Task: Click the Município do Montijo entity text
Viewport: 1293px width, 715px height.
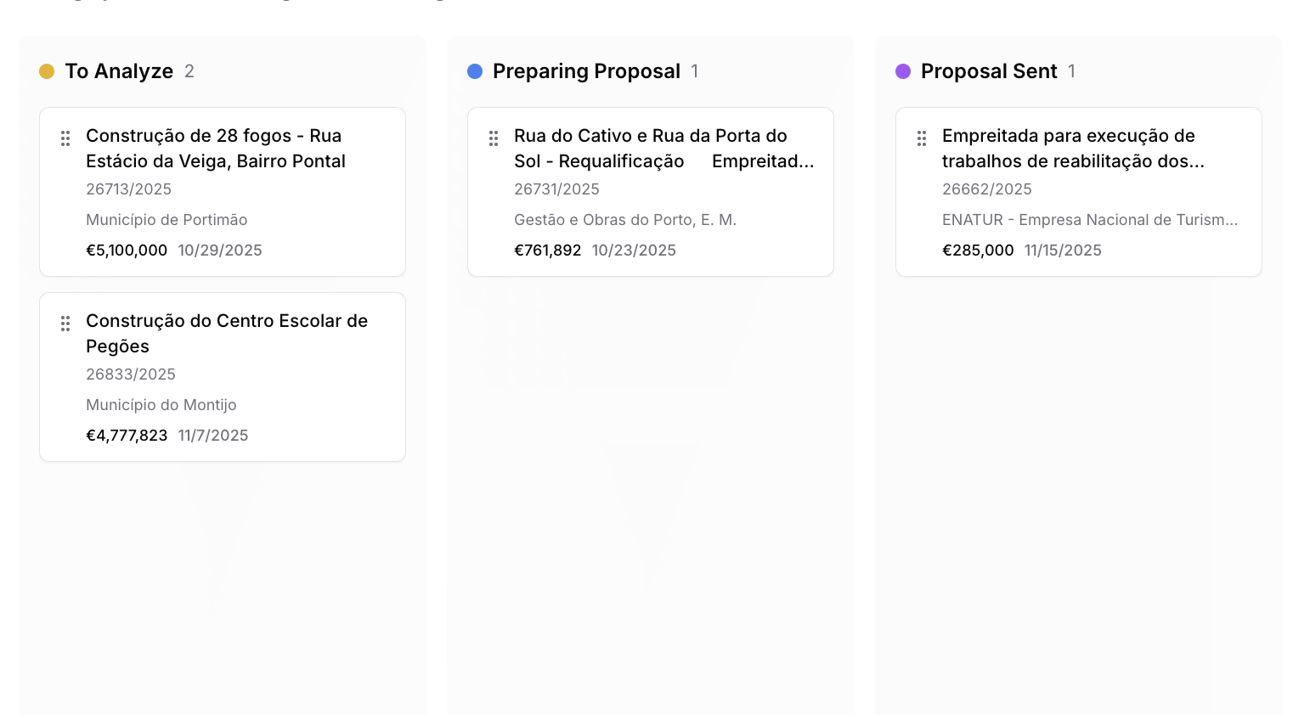Action: pos(161,405)
